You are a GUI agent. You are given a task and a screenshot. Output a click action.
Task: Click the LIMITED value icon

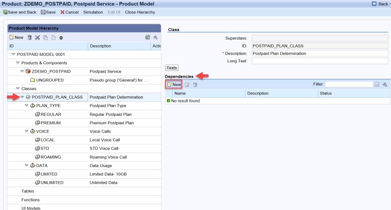coord(37,174)
